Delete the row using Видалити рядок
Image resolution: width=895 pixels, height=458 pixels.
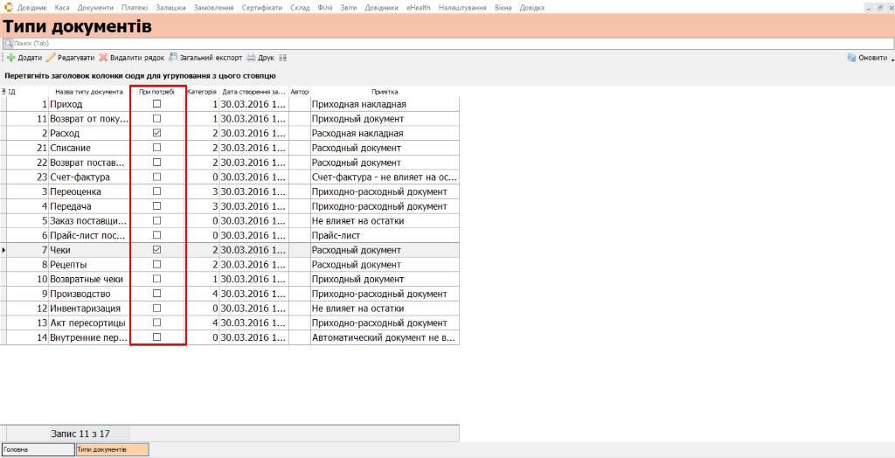pyautogui.click(x=132, y=58)
